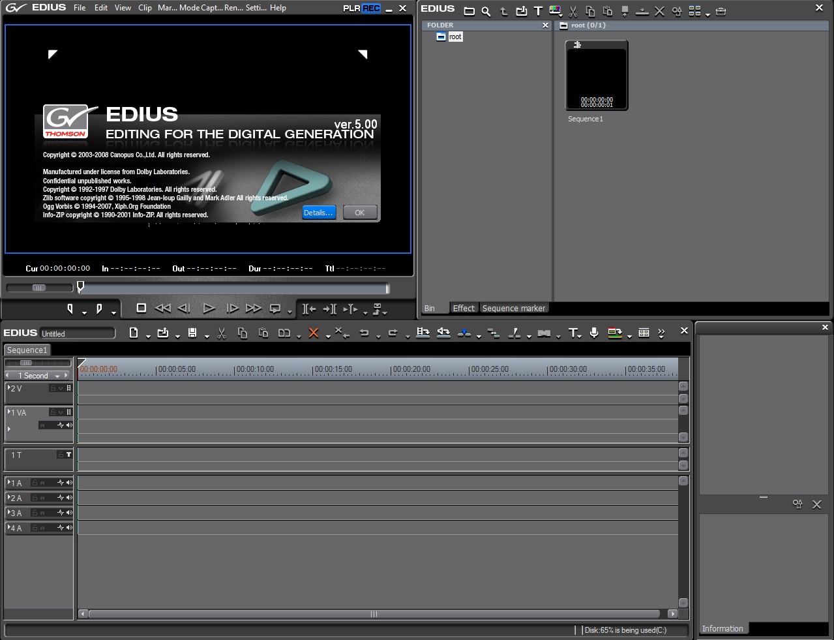Click the player's Rewind playback button
This screenshot has width=834, height=640.
pos(163,308)
